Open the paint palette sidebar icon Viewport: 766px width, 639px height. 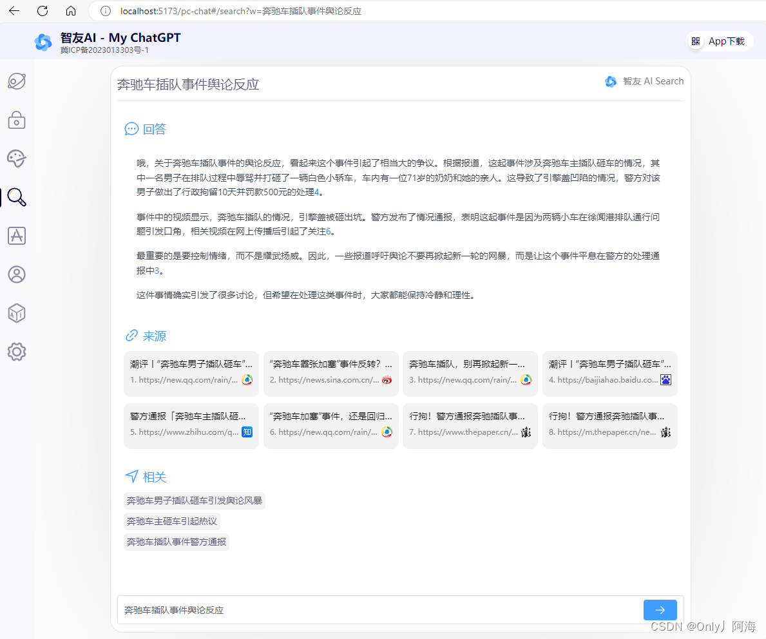click(17, 158)
